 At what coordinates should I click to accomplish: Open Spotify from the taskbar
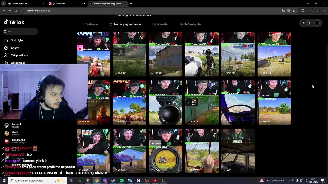(121, 181)
